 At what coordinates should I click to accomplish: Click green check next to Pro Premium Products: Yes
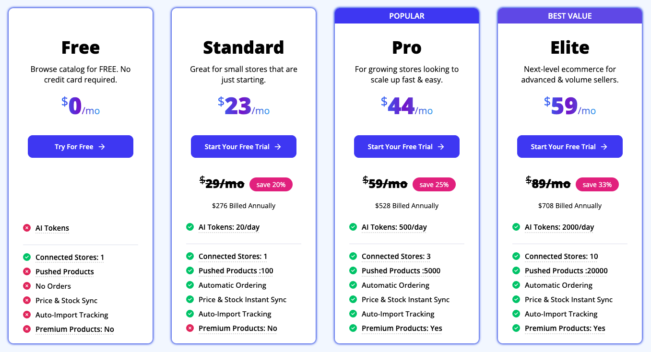coord(353,328)
